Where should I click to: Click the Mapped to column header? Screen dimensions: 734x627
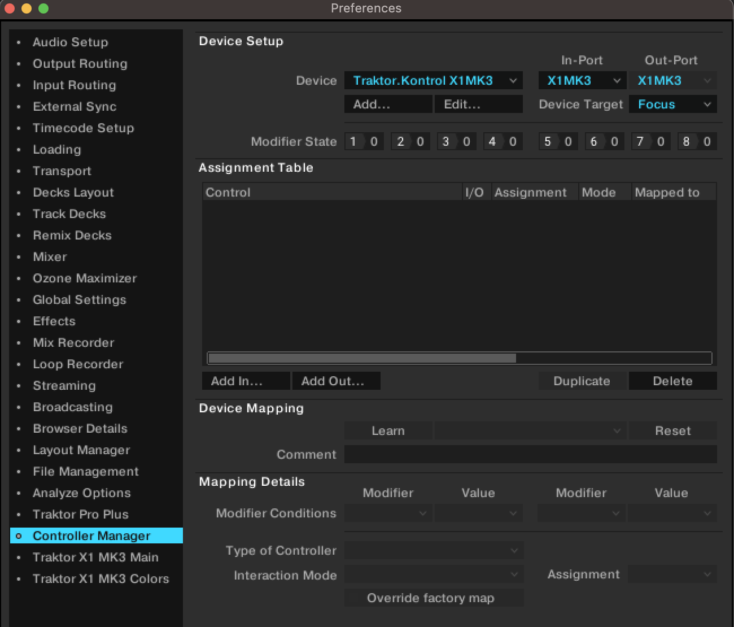pyautogui.click(x=674, y=192)
